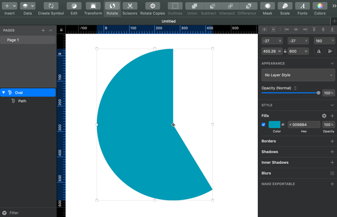Align layer to top edge

314,29
